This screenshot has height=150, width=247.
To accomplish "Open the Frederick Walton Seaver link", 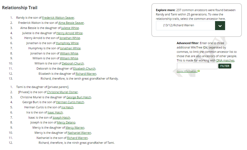I will tap(58, 18).
